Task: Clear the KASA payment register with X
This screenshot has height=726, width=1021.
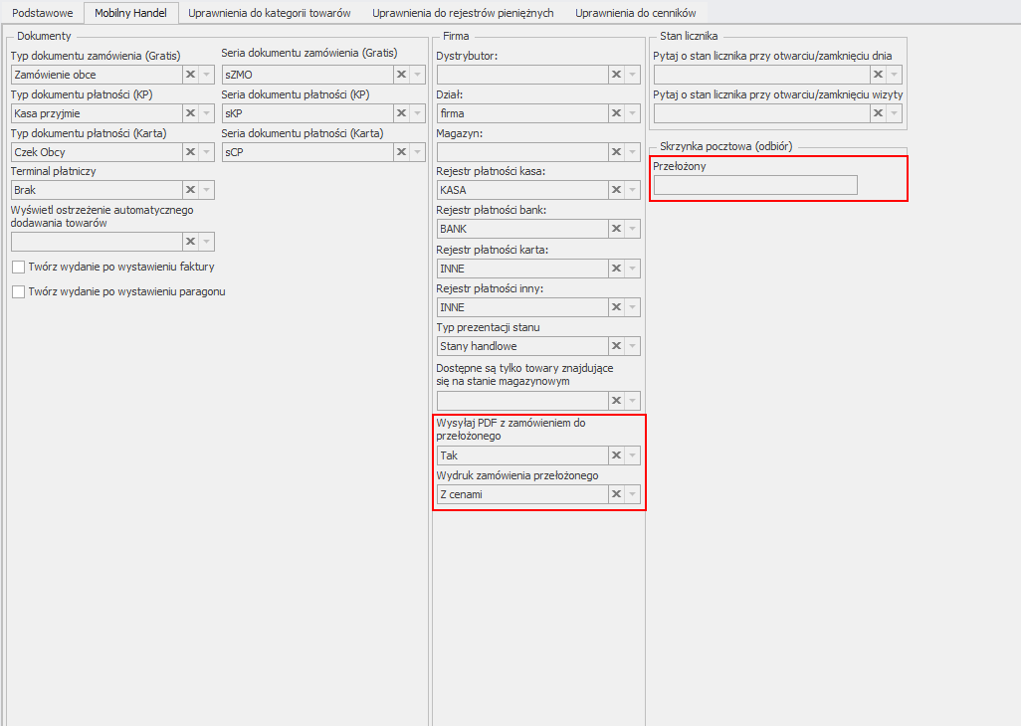Action: pos(616,190)
